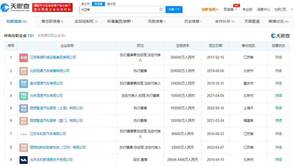Open 江苏车和家汽车有限公司 link
Screen dimensions: 294x166
(x=48, y=134)
